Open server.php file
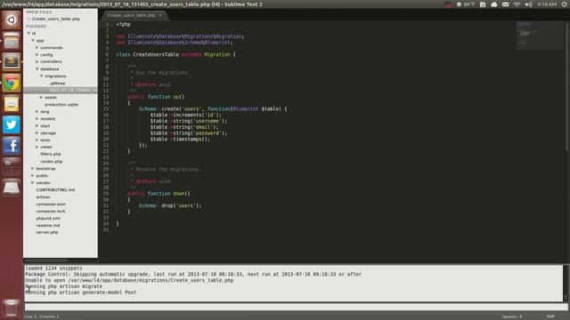This screenshot has width=570, height=320. [47, 232]
